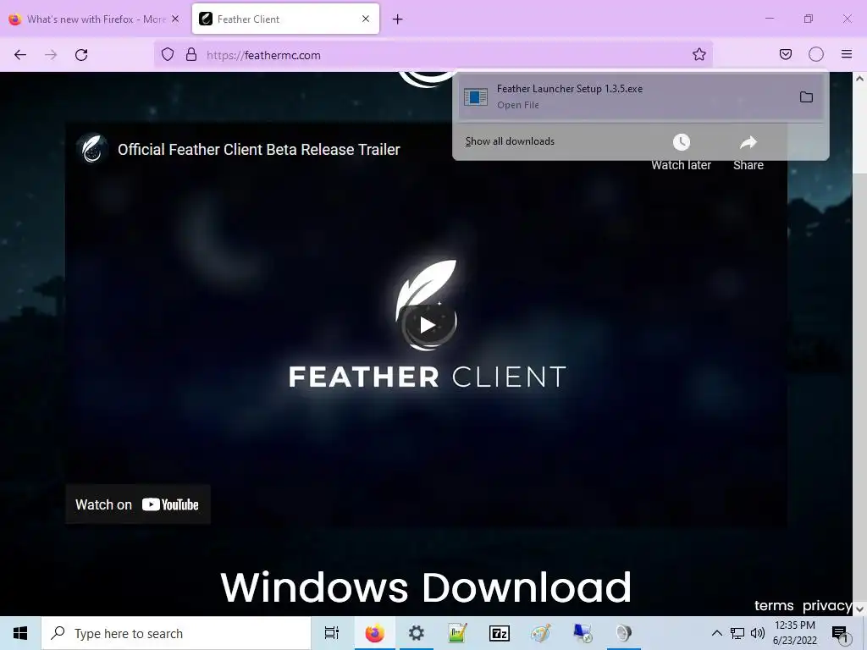Click the Feather channel avatar in video
867x650 pixels.
[x=91, y=149]
